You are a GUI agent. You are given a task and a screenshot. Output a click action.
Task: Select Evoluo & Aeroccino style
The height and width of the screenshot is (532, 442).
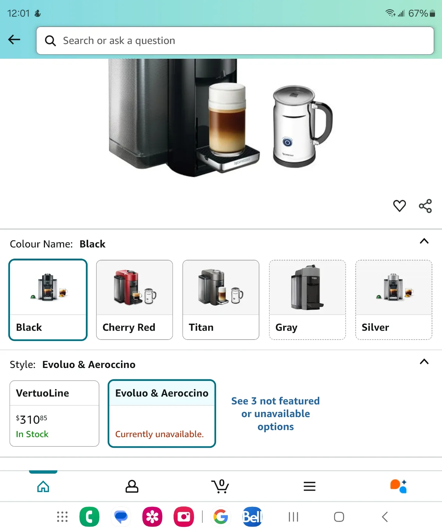[162, 413]
